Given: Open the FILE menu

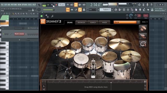Looking at the screenshot, I should tap(2, 5).
